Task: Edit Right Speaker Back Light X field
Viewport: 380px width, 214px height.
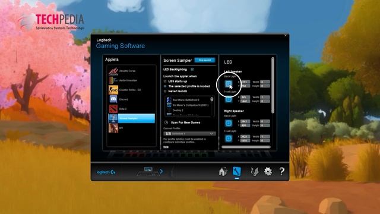Action: point(245,121)
